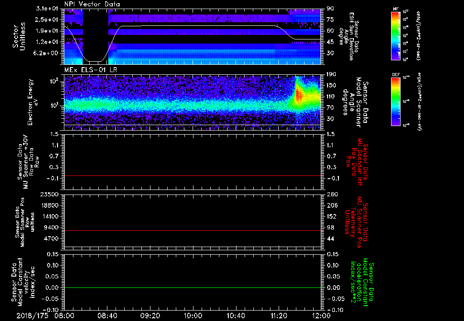Click the DEF energy flux color bar
The image size is (464, 321).
coord(396,102)
